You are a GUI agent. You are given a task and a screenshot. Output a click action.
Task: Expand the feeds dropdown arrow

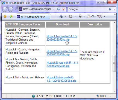coord(75,16)
